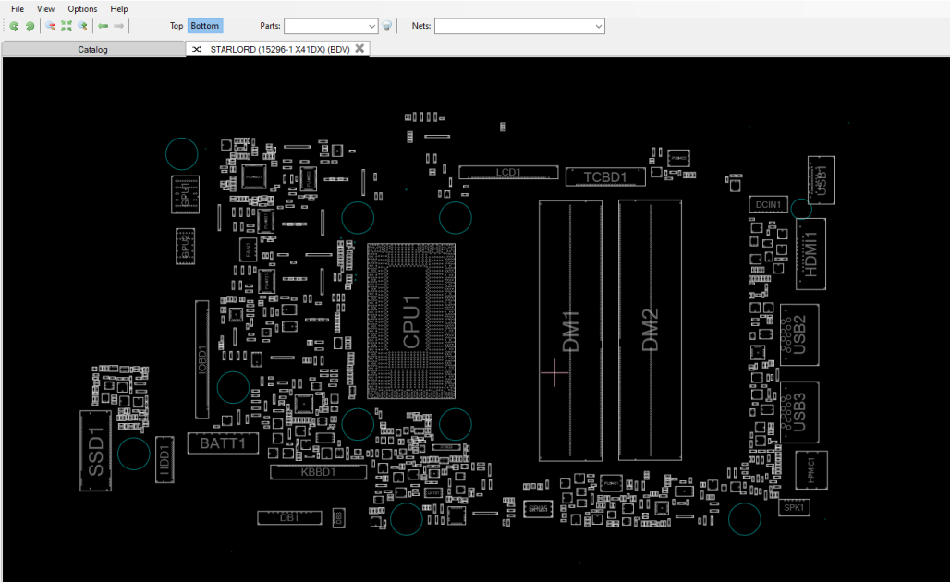Screen dimensions: 950x582
Task: Open the Parts dropdown list
Action: click(x=371, y=26)
